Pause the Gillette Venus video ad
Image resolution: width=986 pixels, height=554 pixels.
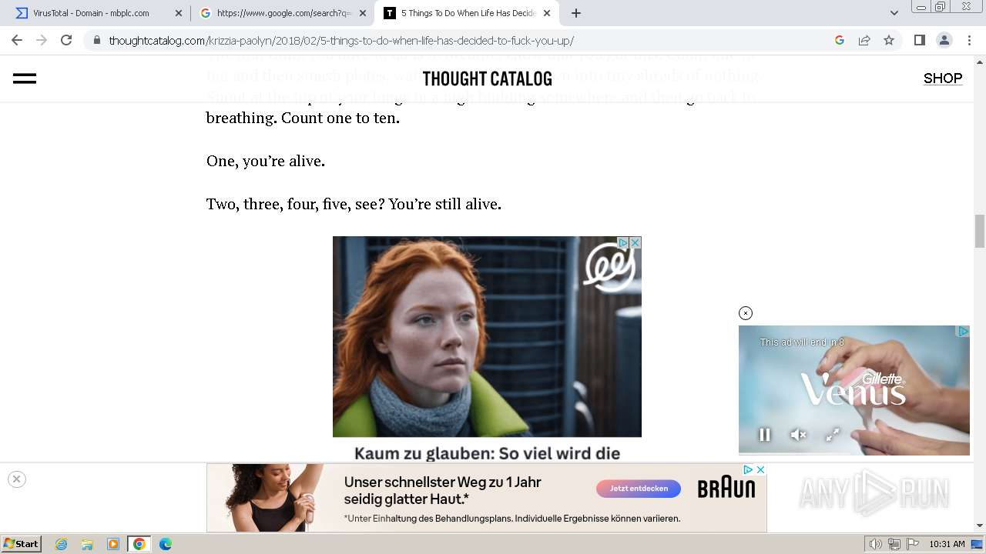[x=764, y=435]
